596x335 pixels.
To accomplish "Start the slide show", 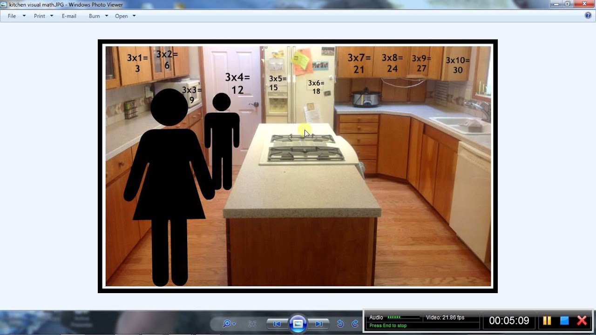I will coord(298,323).
